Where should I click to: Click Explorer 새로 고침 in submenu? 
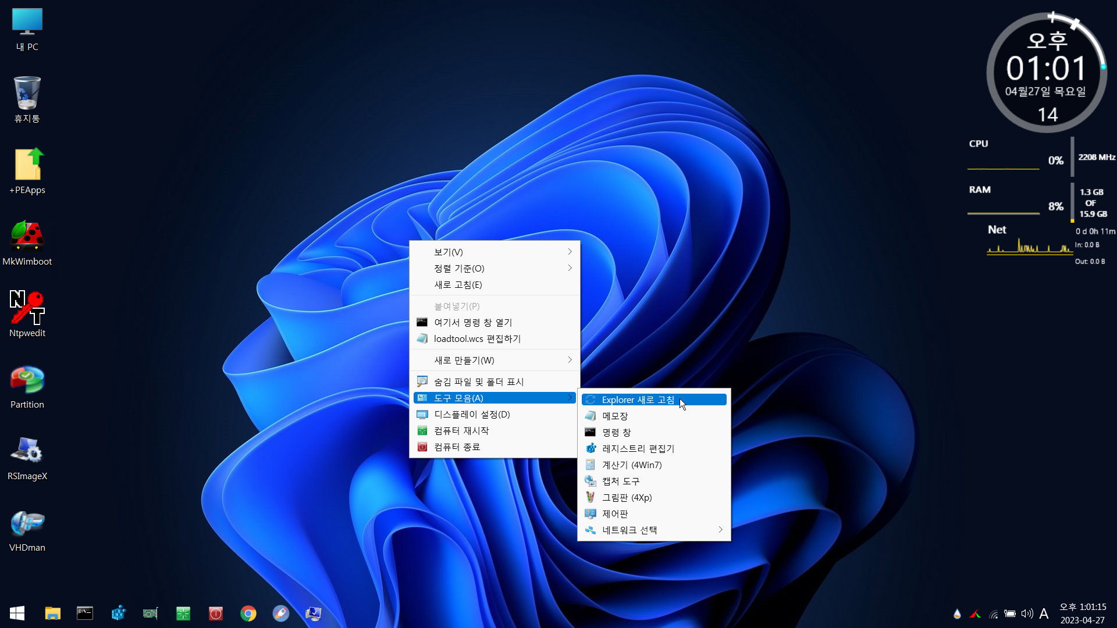(x=654, y=399)
